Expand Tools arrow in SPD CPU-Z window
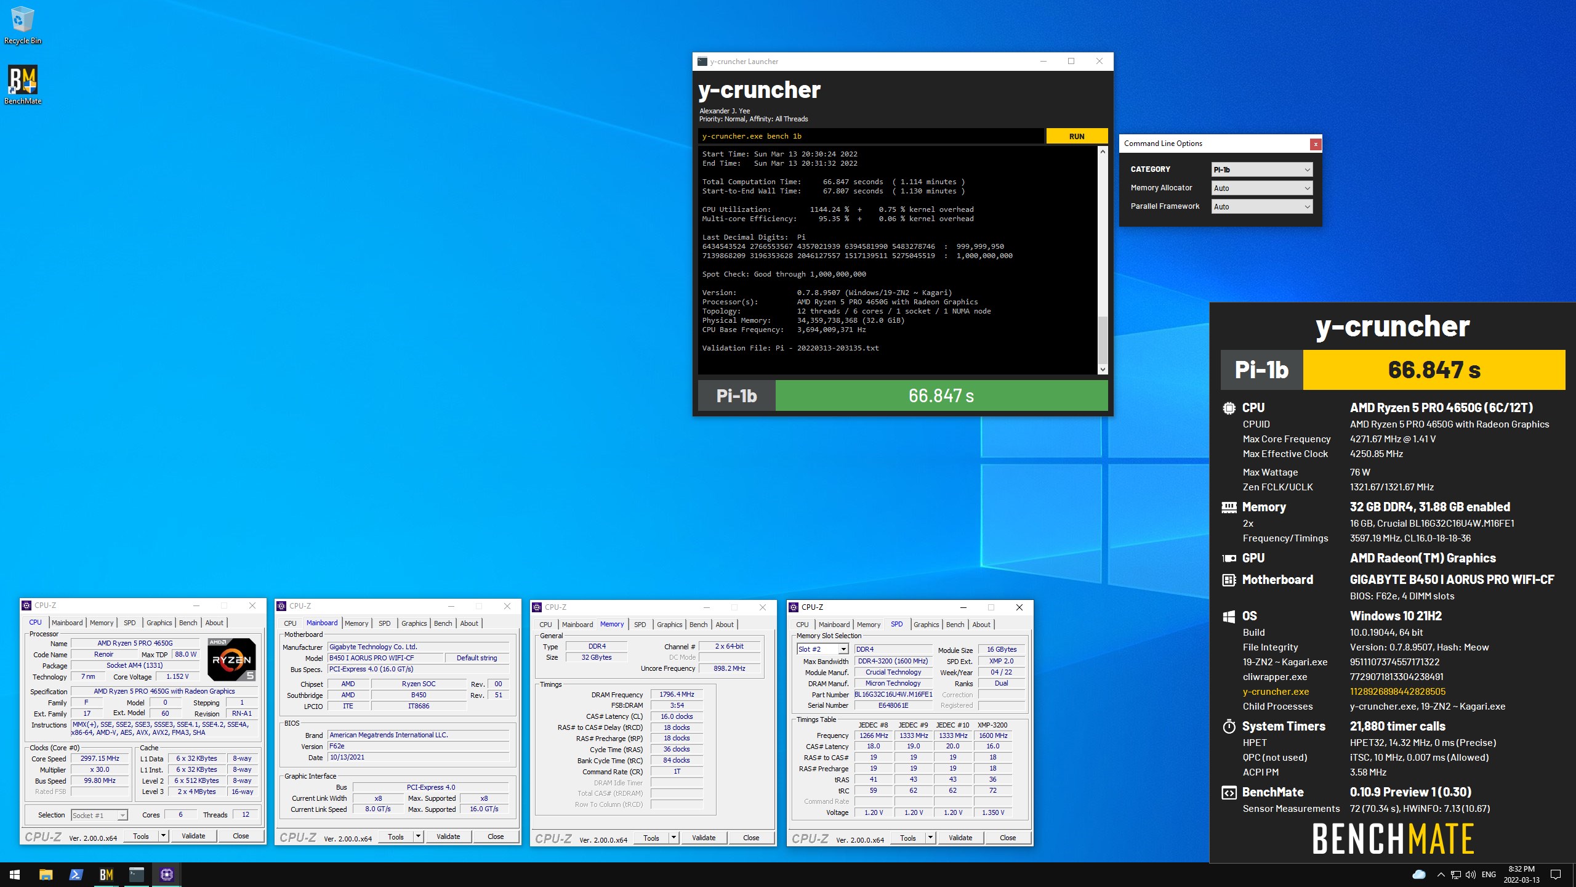The height and width of the screenshot is (887, 1576). tap(931, 838)
